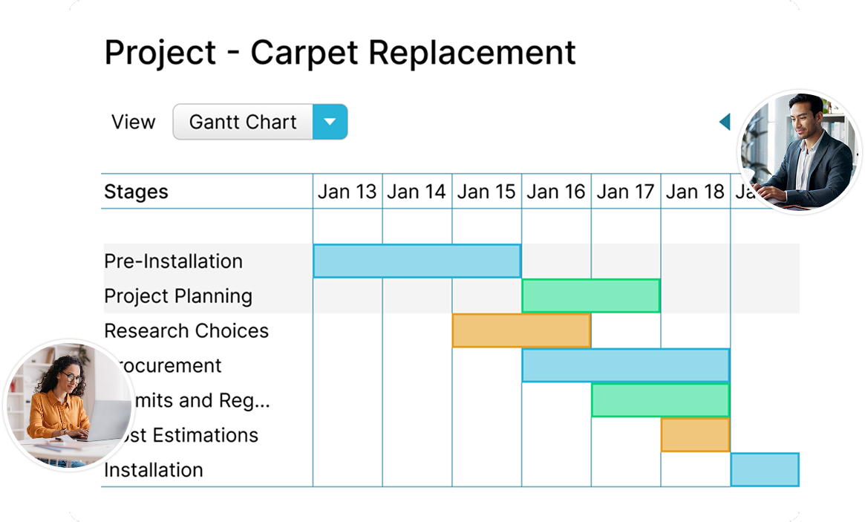This screenshot has height=522, width=865.
Task: Click the previous dates left arrow
Action: click(x=725, y=122)
